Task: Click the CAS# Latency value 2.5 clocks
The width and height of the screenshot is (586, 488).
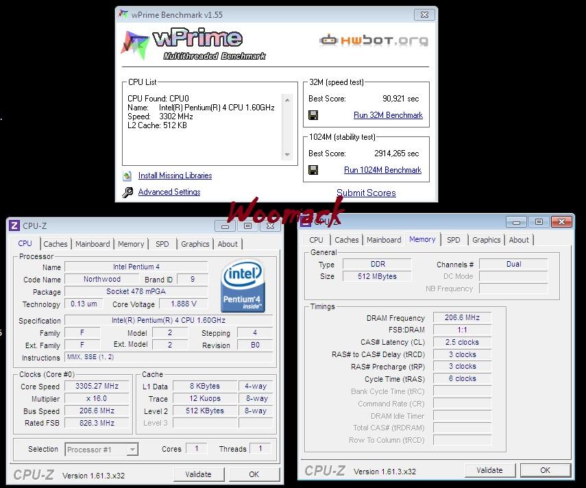Action: pyautogui.click(x=463, y=342)
